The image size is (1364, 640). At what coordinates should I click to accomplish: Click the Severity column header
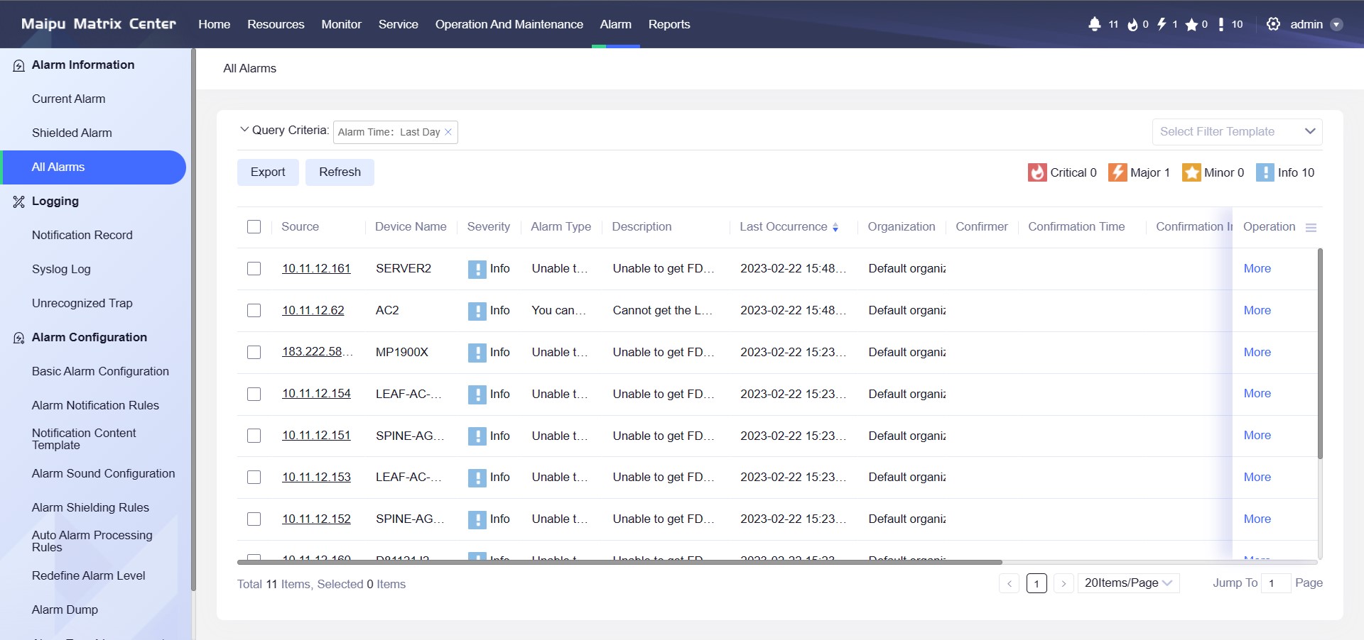(489, 227)
